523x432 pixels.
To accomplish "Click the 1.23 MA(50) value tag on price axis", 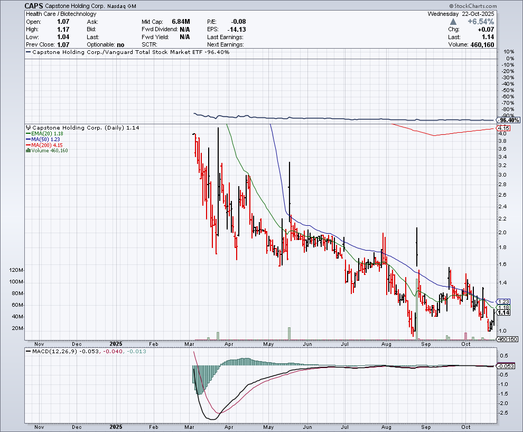I will 502,301.
